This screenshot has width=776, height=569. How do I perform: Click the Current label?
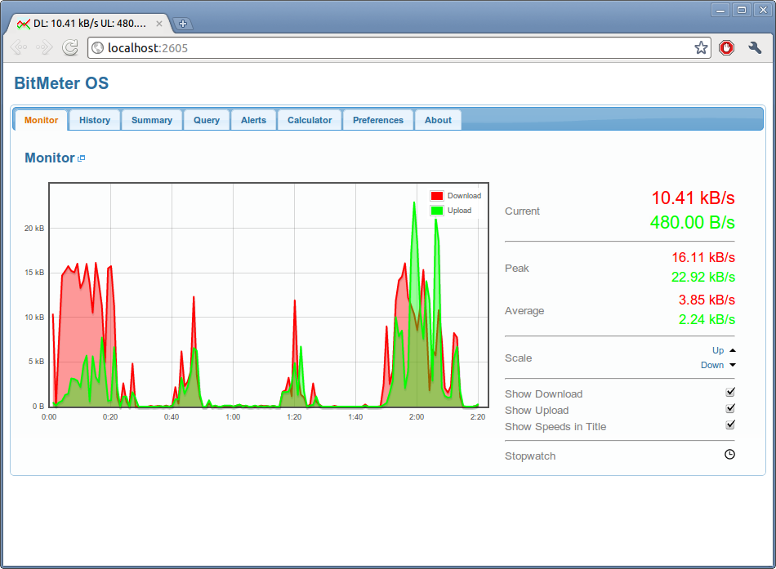tap(522, 211)
